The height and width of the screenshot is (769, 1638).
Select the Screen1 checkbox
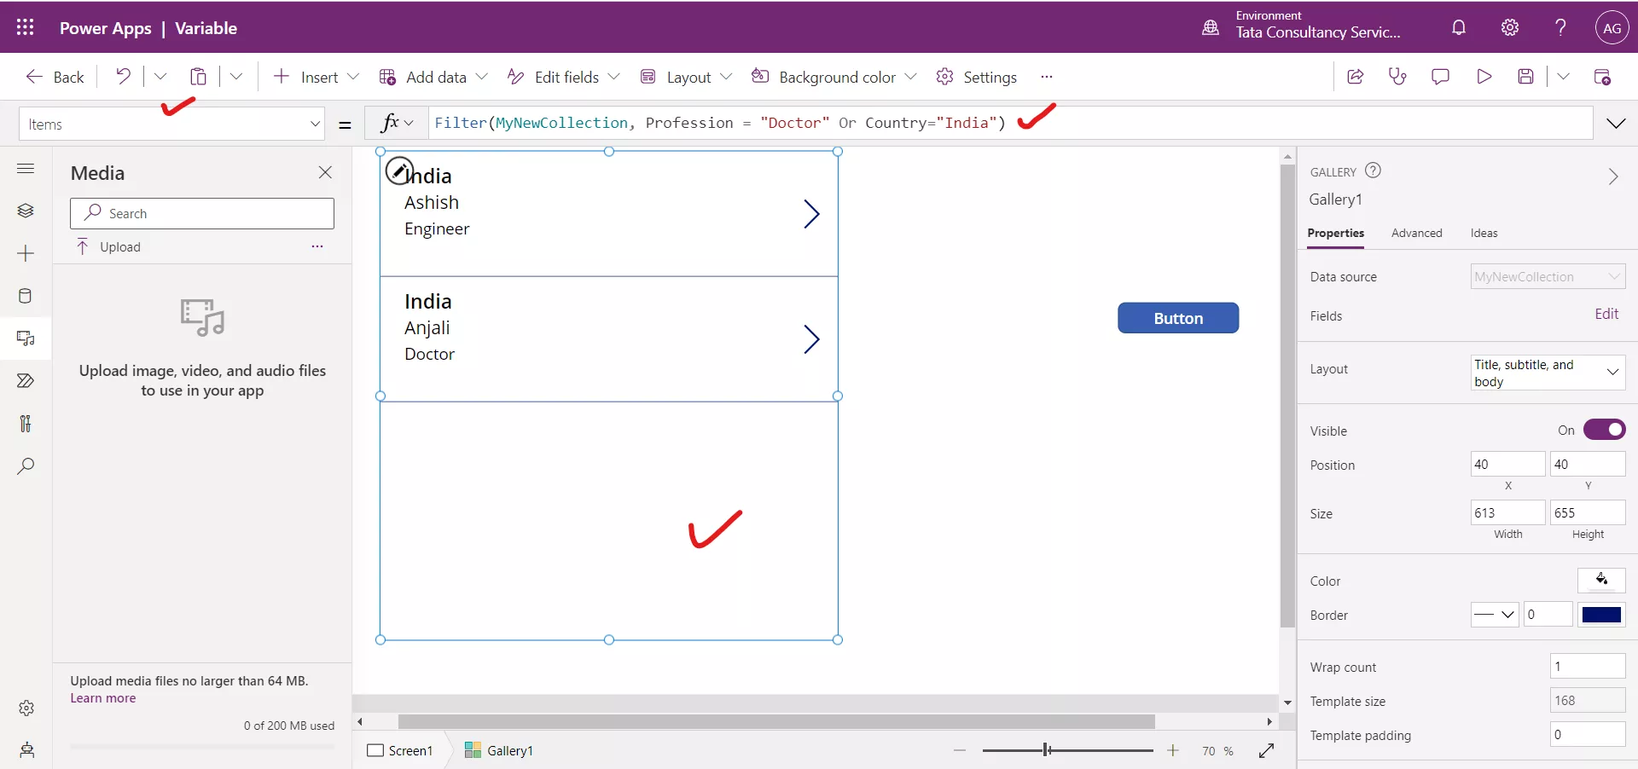(x=374, y=751)
